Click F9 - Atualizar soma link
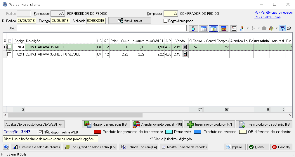The width and height of the screenshot is (295, 157). (267, 17)
